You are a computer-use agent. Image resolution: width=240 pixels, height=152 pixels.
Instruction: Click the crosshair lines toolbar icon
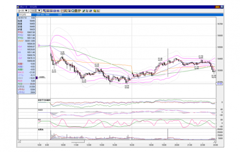(79, 11)
